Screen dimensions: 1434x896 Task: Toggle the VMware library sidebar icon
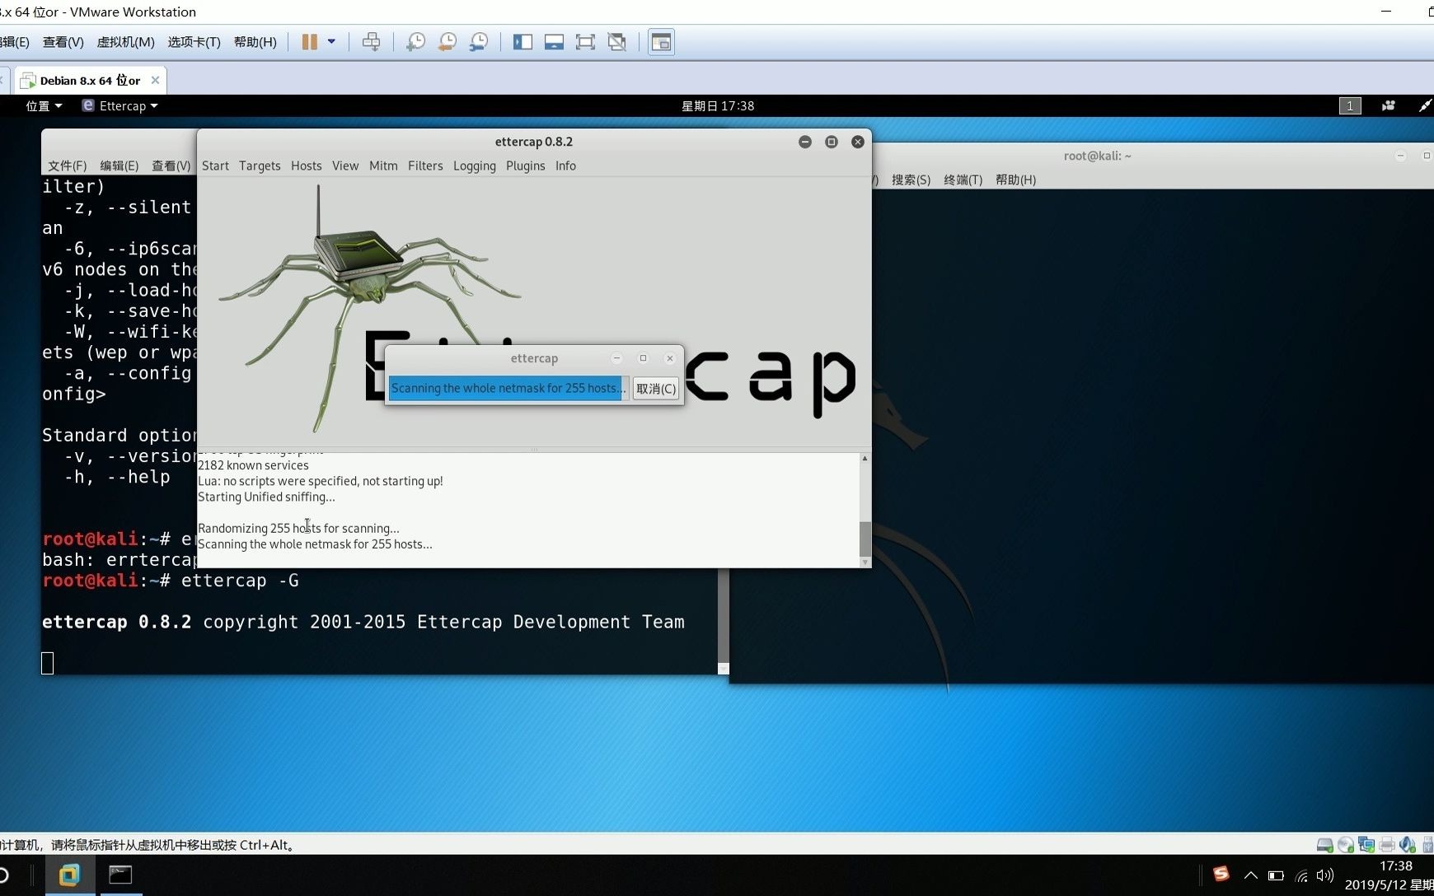[x=523, y=42]
